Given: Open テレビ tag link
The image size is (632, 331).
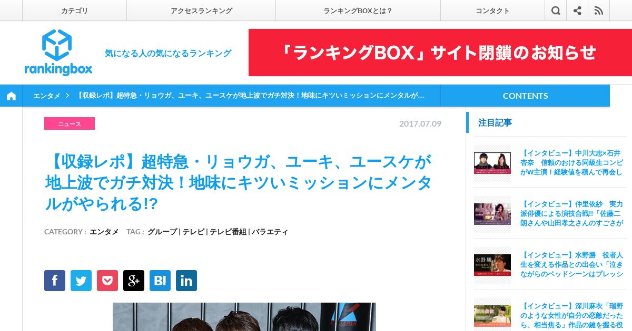Looking at the screenshot, I should [x=193, y=232].
